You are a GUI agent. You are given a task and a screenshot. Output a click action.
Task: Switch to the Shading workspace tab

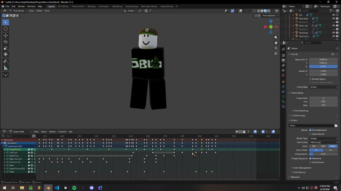[x=92, y=6]
